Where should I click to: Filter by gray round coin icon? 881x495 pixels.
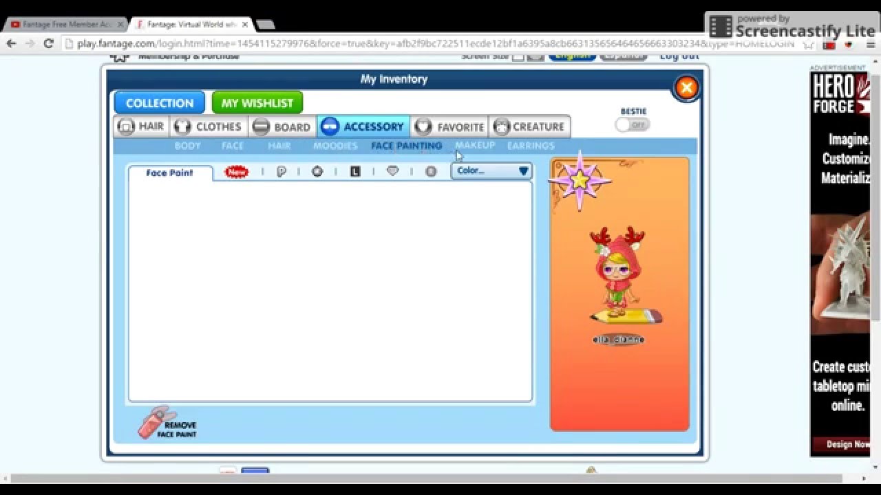pyautogui.click(x=431, y=172)
